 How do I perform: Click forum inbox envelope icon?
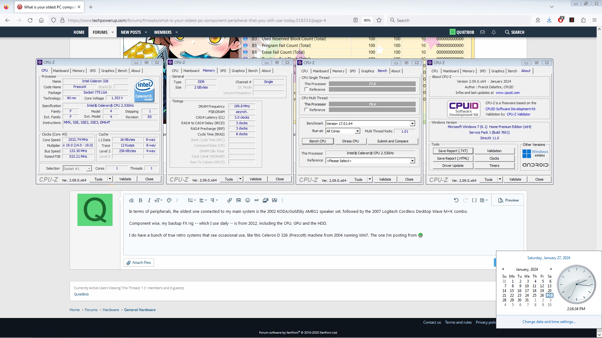[x=483, y=32]
